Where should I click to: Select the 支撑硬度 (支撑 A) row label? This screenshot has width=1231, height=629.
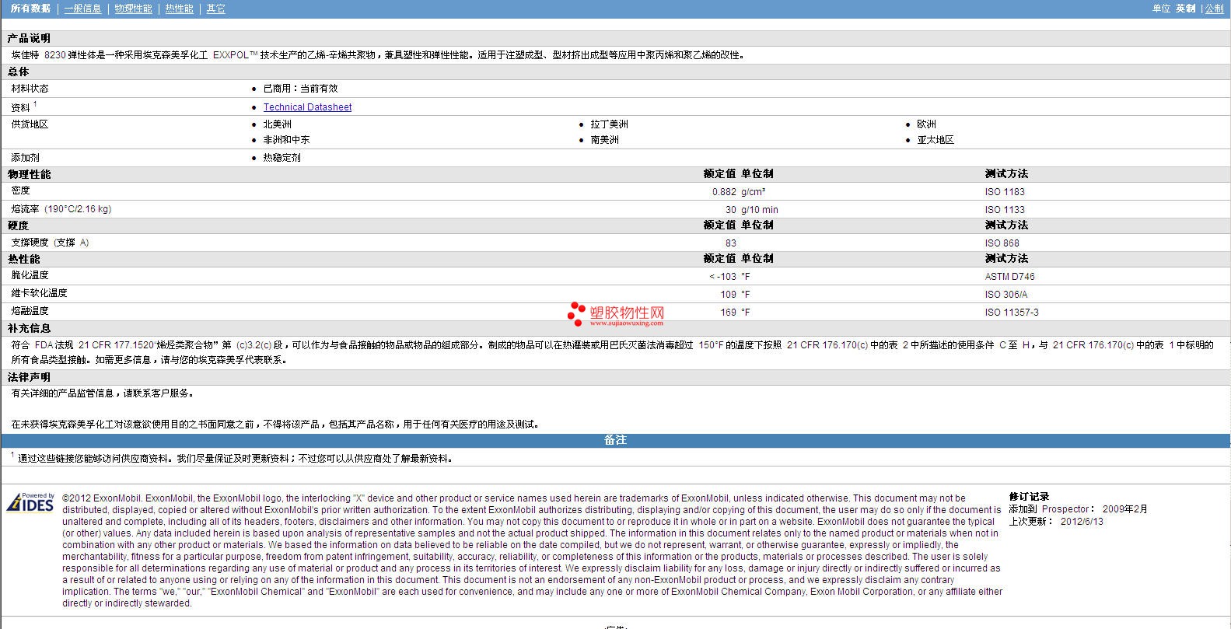click(50, 243)
